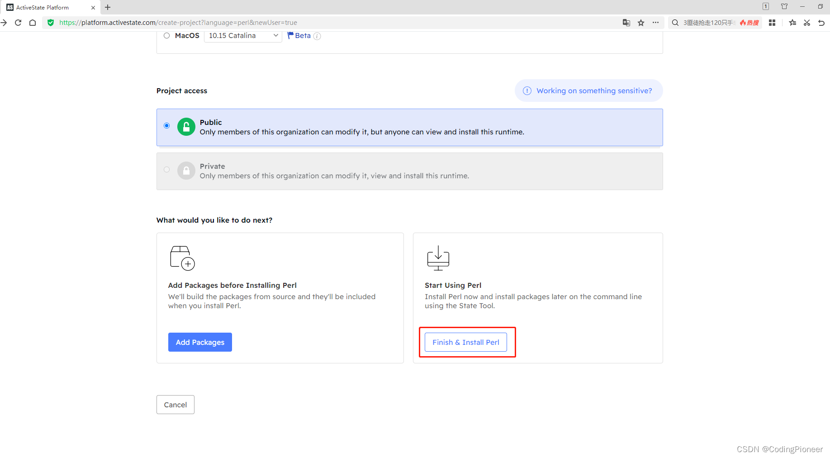Switch to the ActiveState Platform tab
The height and width of the screenshot is (458, 830).
point(50,7)
